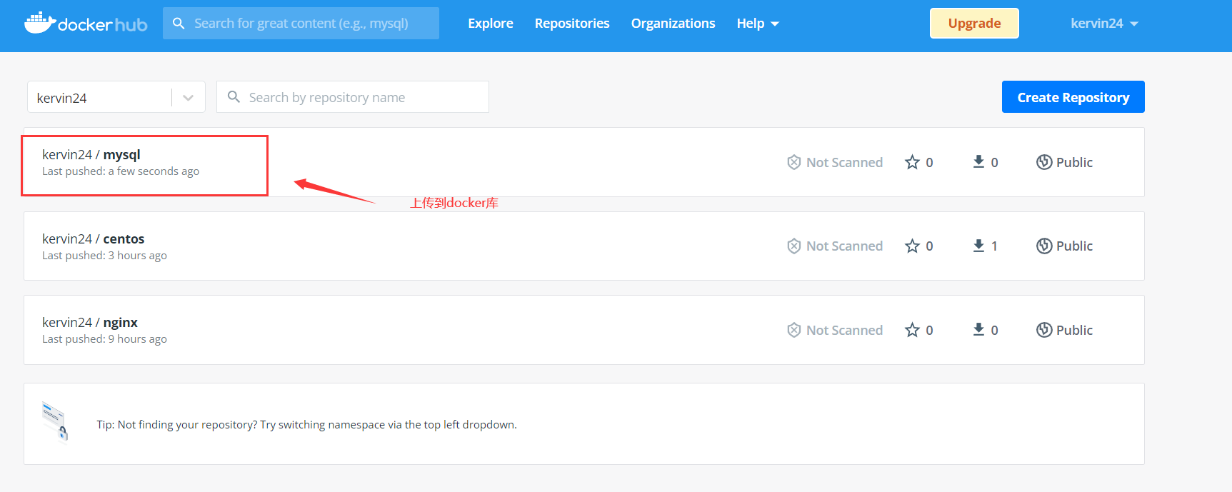Open the Repositories page
The image size is (1232, 492).
pos(572,24)
